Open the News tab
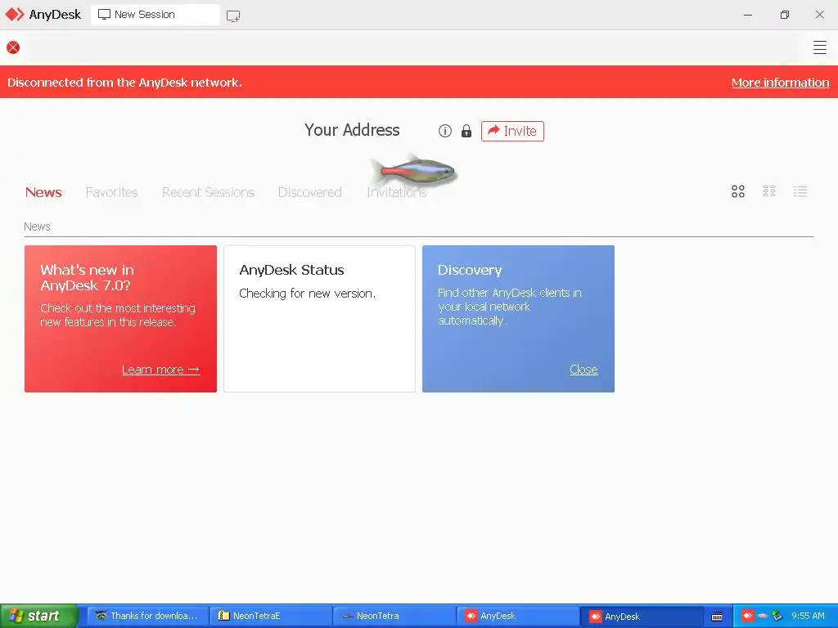The height and width of the screenshot is (628, 838). coord(43,192)
